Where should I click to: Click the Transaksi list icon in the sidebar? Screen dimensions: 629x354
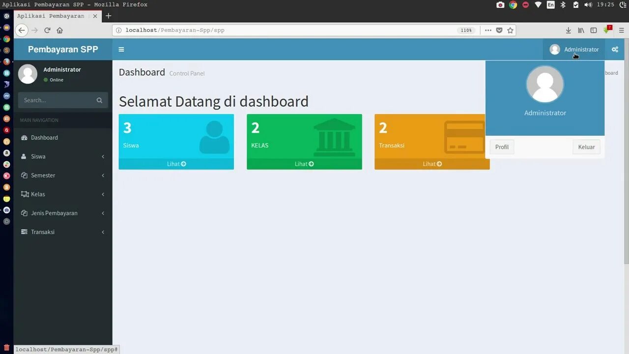click(24, 232)
